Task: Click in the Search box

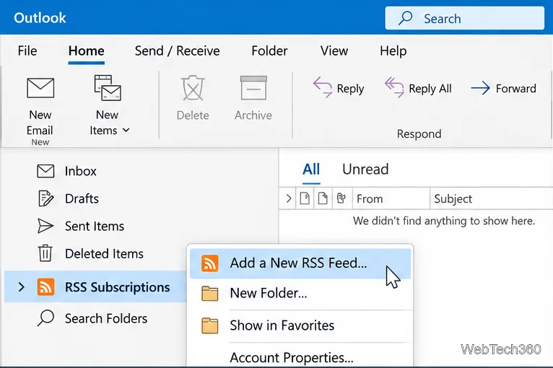Action: [464, 18]
